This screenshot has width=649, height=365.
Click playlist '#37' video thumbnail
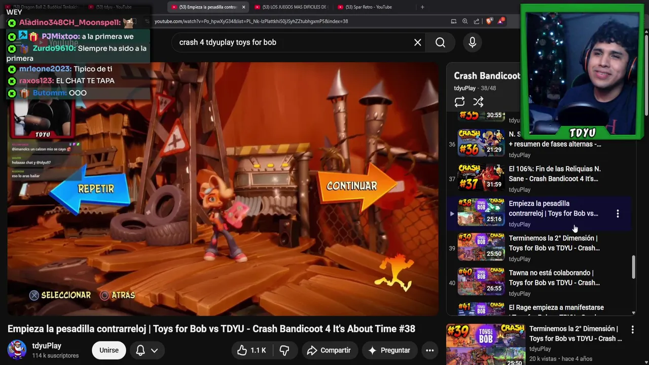pos(481,177)
